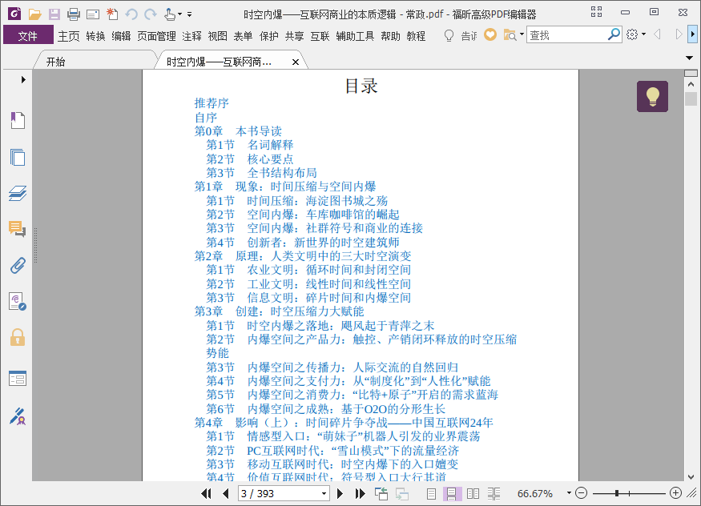Switch to continuous facing view
This screenshot has width=701, height=506.
[494, 493]
